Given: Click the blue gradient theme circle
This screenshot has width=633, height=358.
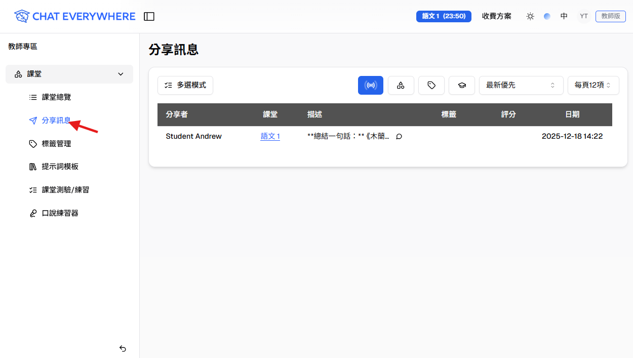Looking at the screenshot, I should pyautogui.click(x=547, y=16).
